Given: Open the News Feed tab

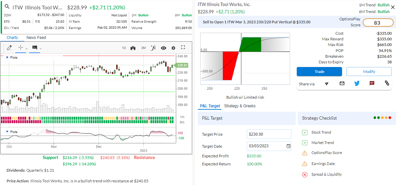Looking at the screenshot, I should coord(36,38).
